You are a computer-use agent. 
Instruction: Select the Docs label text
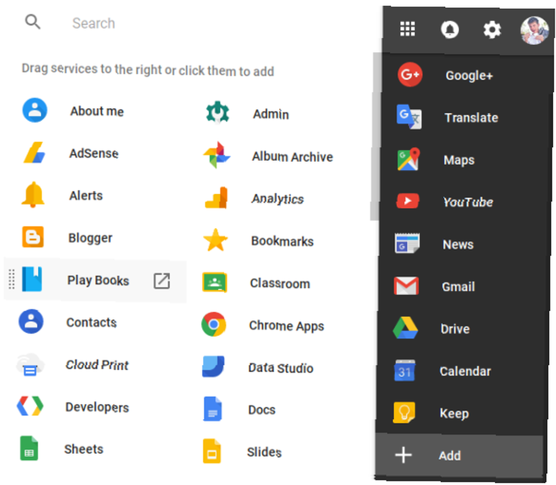point(262,410)
